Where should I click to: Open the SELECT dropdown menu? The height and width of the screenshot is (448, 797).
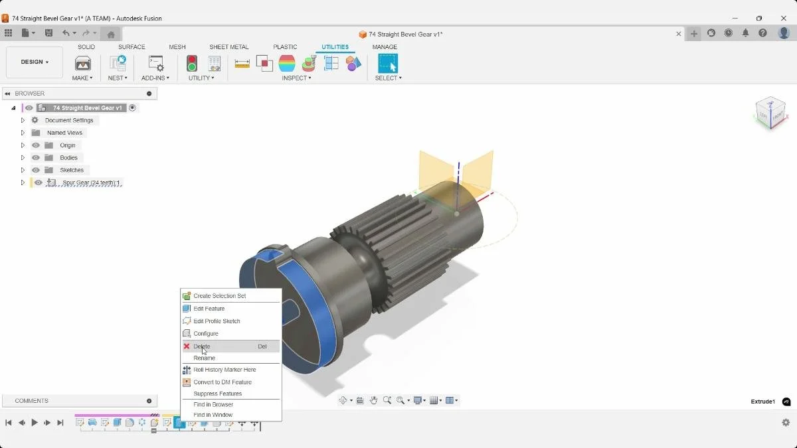point(389,78)
